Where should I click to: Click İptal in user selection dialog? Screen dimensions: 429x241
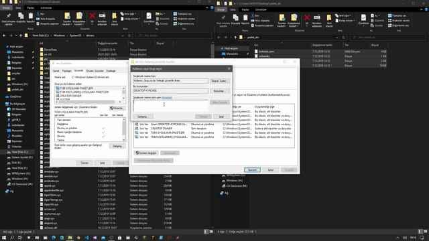click(221, 116)
